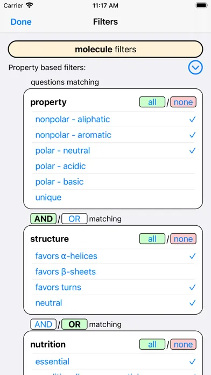Screen dimensions: 211x375
Task: Uncheck favors turns
Action: pyautogui.click(x=113, y=287)
